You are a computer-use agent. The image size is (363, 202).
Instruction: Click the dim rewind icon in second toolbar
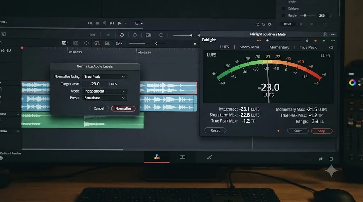point(93,35)
